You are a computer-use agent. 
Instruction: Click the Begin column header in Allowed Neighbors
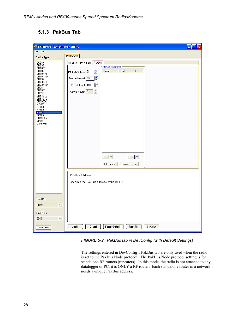(110, 71)
